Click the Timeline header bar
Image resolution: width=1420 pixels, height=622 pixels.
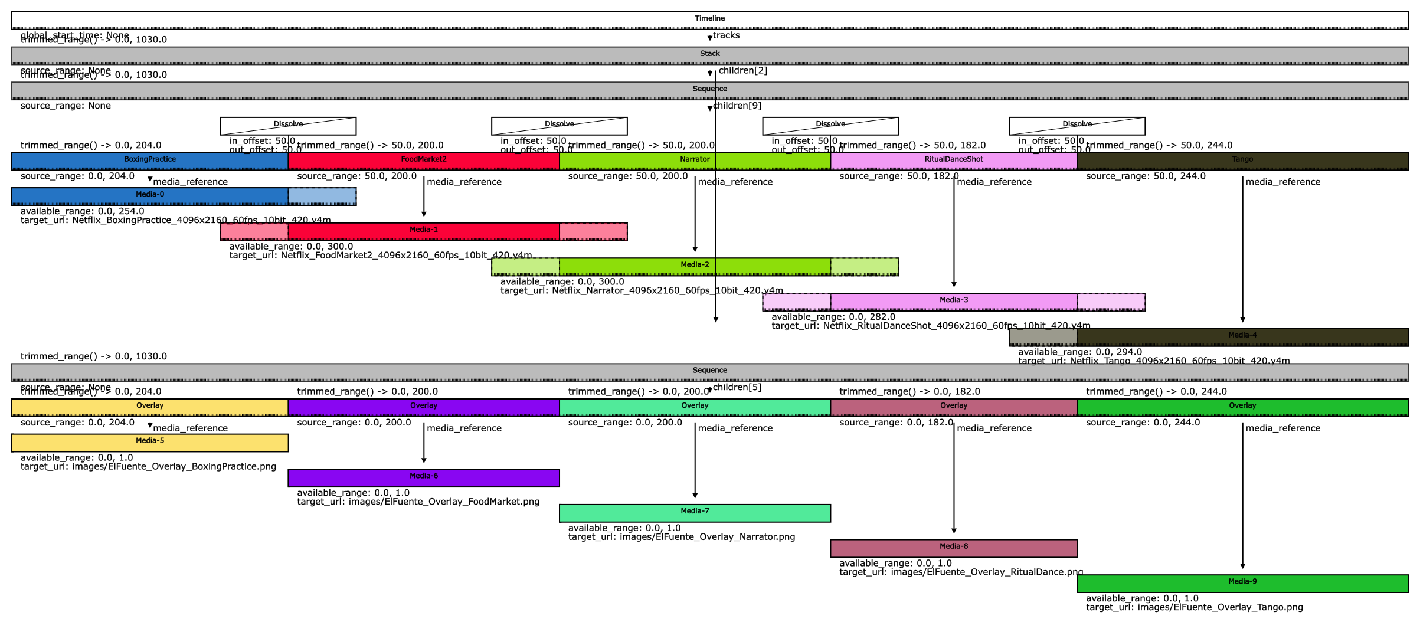tap(709, 19)
